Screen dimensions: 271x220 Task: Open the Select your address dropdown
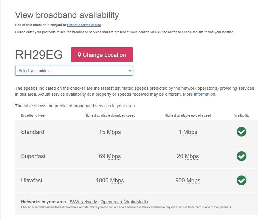point(74,71)
